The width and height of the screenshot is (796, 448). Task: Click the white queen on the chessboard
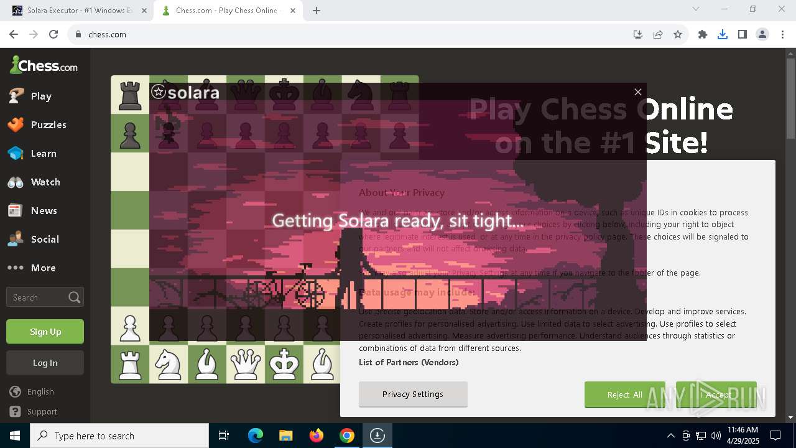(246, 364)
